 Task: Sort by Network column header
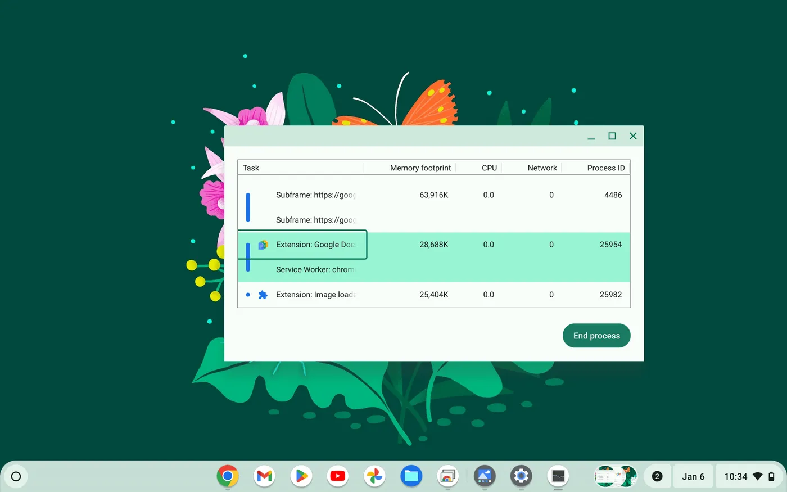point(532,168)
